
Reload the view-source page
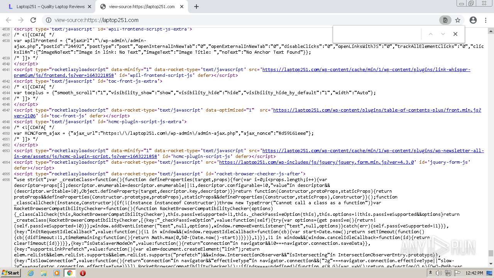pos(33,20)
